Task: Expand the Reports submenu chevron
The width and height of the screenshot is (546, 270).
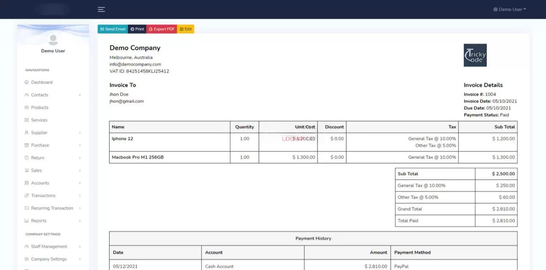Action: (80, 221)
